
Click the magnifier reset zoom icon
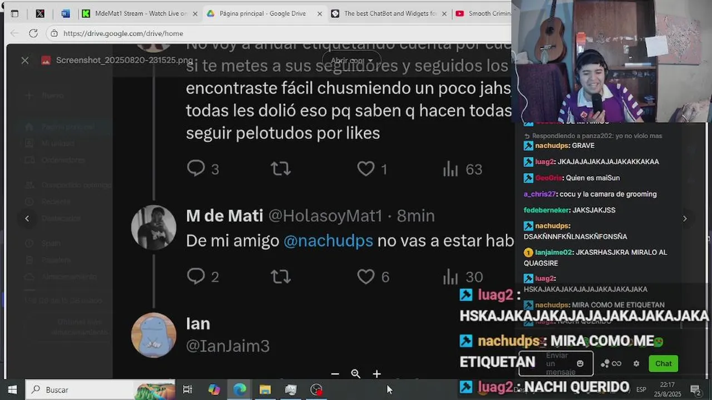click(x=356, y=374)
